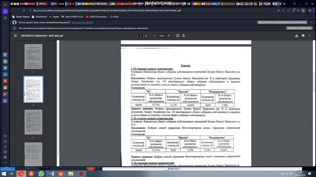The image size is (316, 177).
Task: Open Messenger in Opera sidebar
Action: click(x=5, y=74)
